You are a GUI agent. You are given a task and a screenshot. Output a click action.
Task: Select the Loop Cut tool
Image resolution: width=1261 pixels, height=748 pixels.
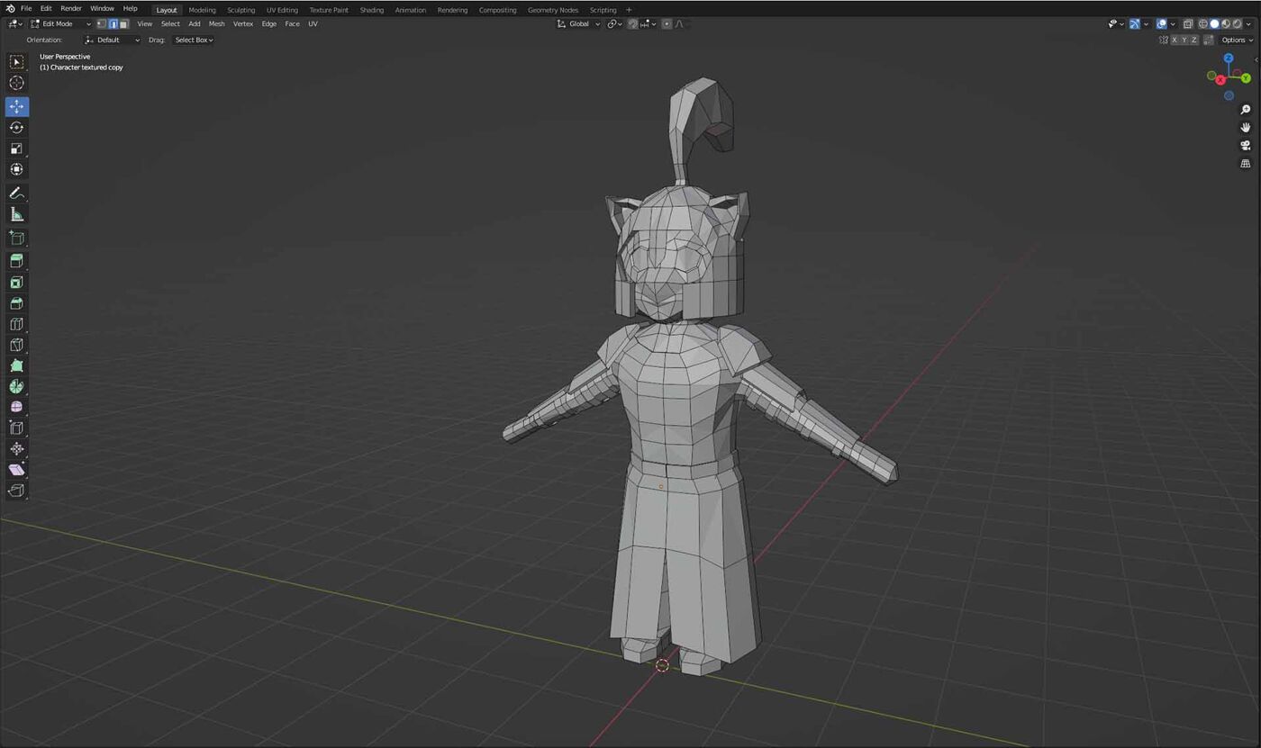coord(16,324)
